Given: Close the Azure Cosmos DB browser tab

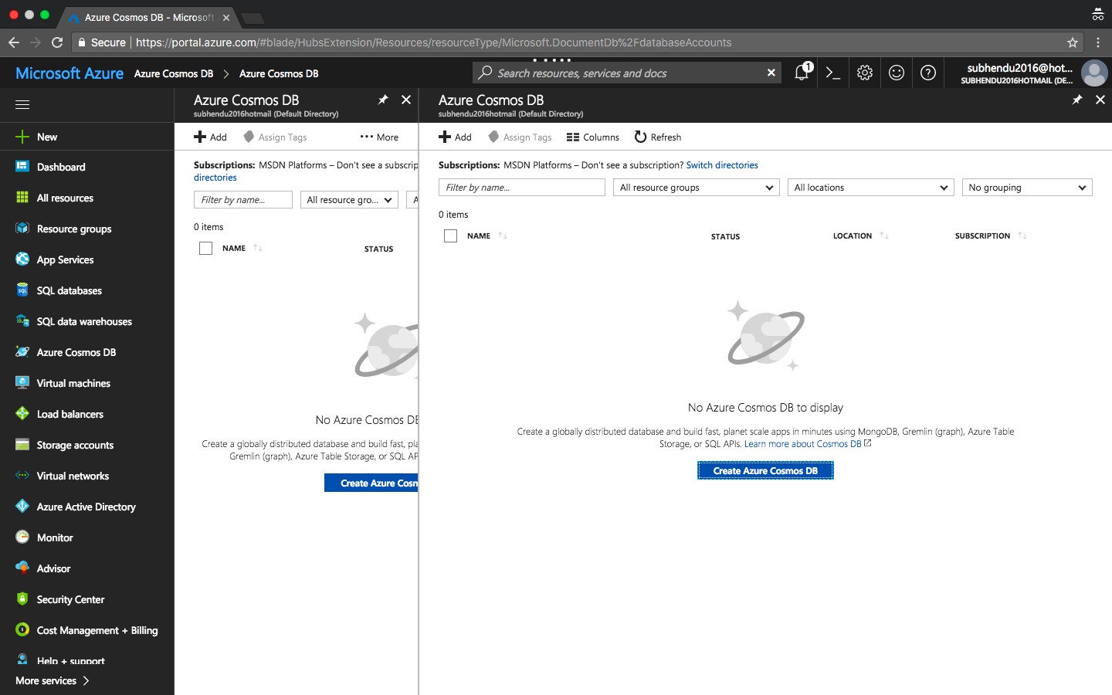Looking at the screenshot, I should click(226, 17).
